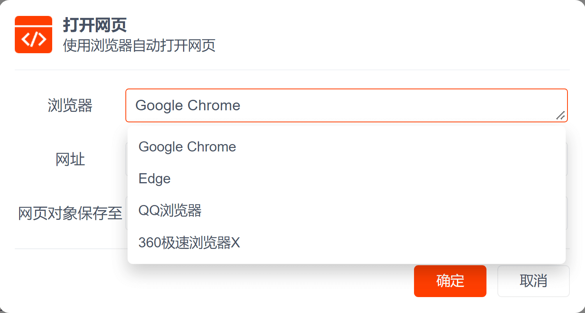
Task: Click the footer divider line below 网页对象保存至
Action: pyautogui.click(x=70, y=249)
